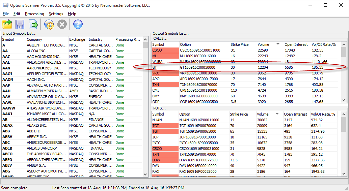
Task: Sort CALLS by Strike Price header
Action: tap(243, 44)
